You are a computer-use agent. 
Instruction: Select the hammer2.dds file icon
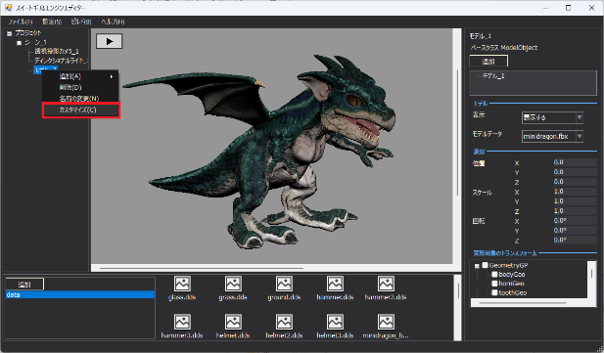click(386, 284)
